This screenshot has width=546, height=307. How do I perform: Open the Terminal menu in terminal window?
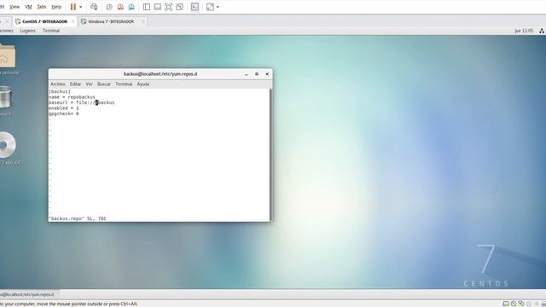(x=124, y=84)
